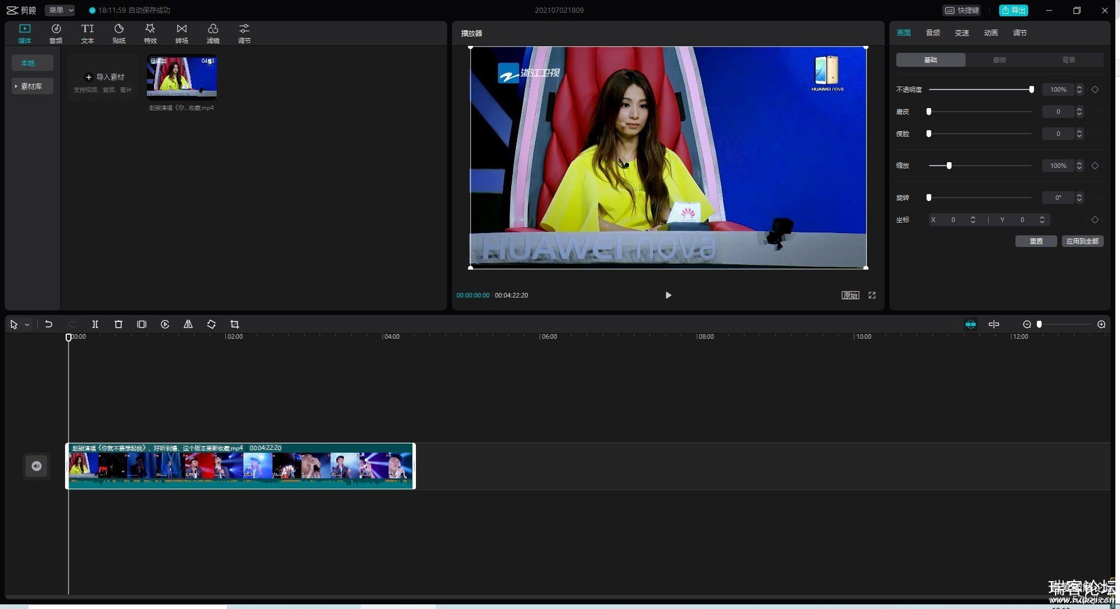Open the 快捷键 shortcuts button
1120x609 pixels.
coord(963,10)
